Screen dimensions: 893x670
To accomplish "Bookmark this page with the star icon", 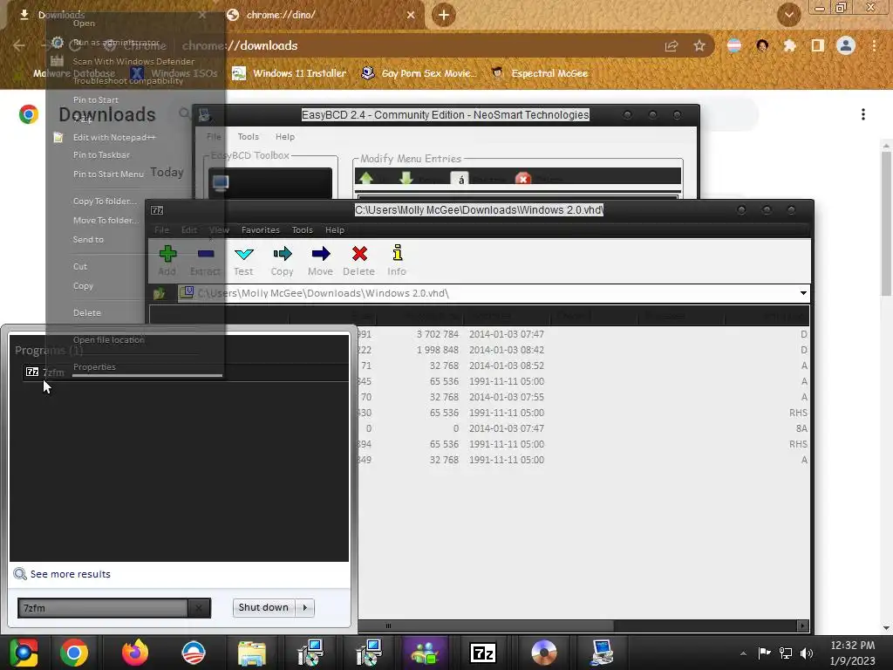I will 699,45.
